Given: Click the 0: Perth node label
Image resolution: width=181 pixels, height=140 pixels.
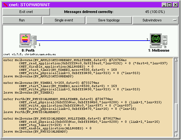Looking at the screenshot, I should pos(28,50).
